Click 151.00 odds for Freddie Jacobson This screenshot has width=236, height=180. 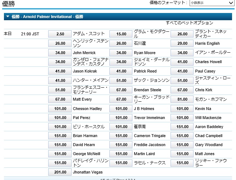(121, 145)
